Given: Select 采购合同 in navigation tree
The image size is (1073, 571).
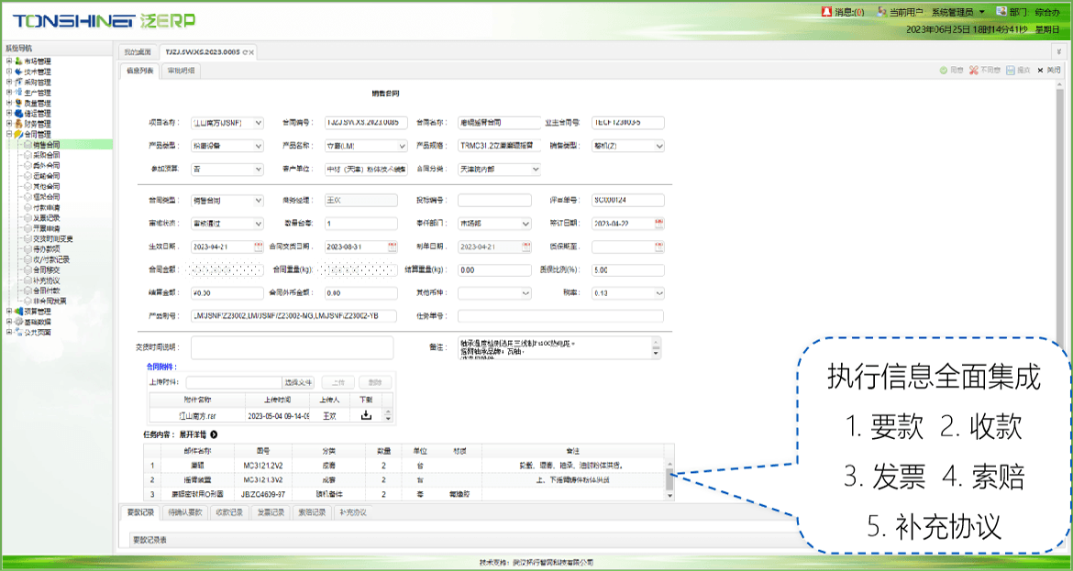Looking at the screenshot, I should click(46, 155).
